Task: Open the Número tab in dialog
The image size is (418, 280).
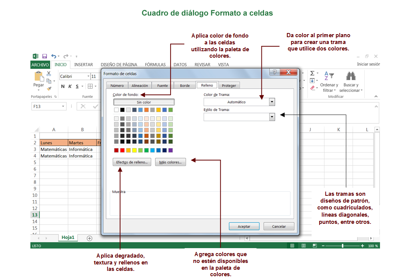Action: point(117,85)
